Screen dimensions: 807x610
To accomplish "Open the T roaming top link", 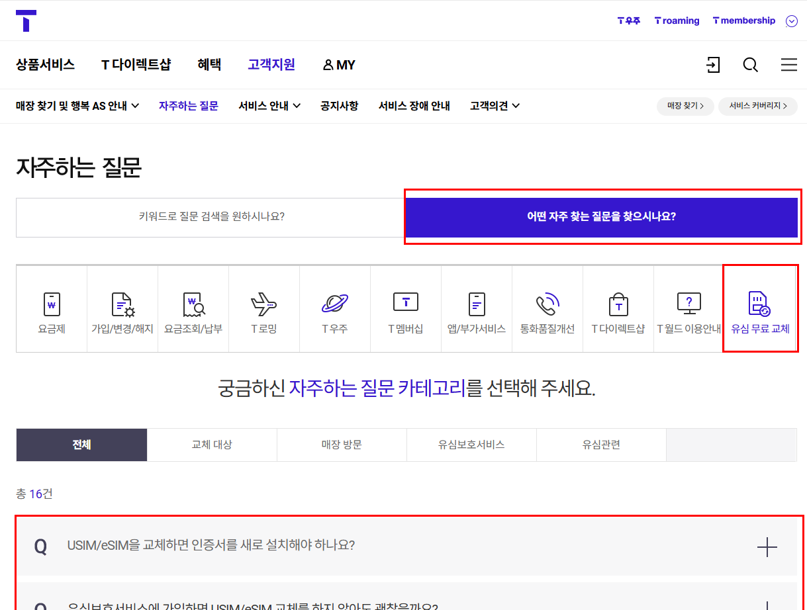I will coord(677,21).
